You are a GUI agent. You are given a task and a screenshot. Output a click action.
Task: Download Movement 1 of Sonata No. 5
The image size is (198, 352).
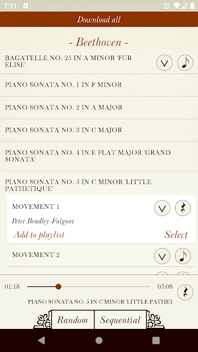[162, 208]
